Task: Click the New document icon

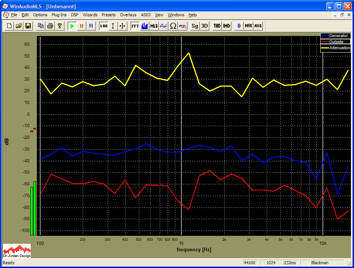Action: tap(9, 26)
